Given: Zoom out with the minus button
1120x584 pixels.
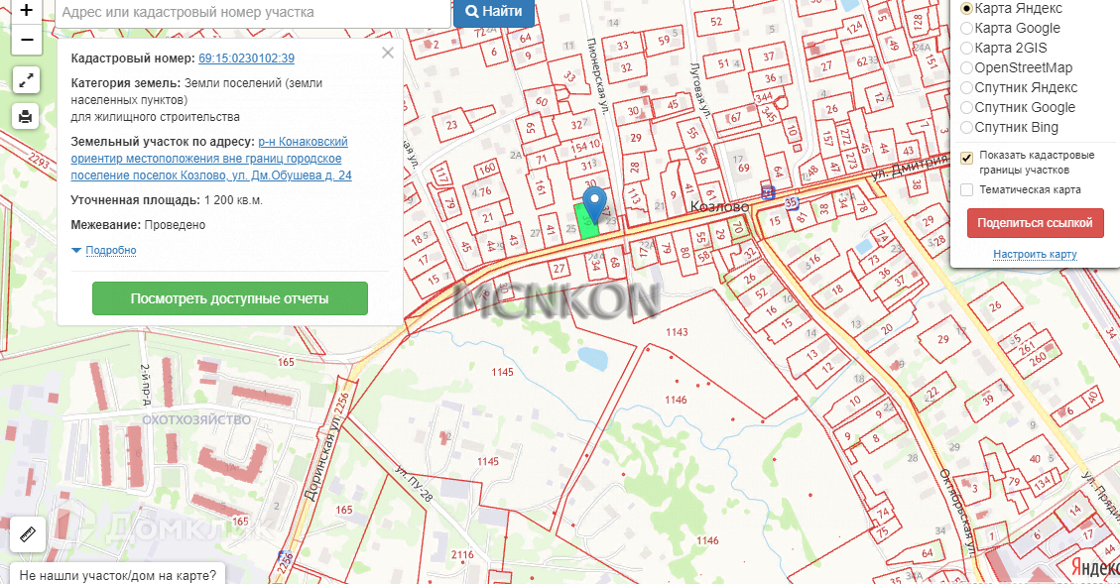Looking at the screenshot, I should 27,40.
